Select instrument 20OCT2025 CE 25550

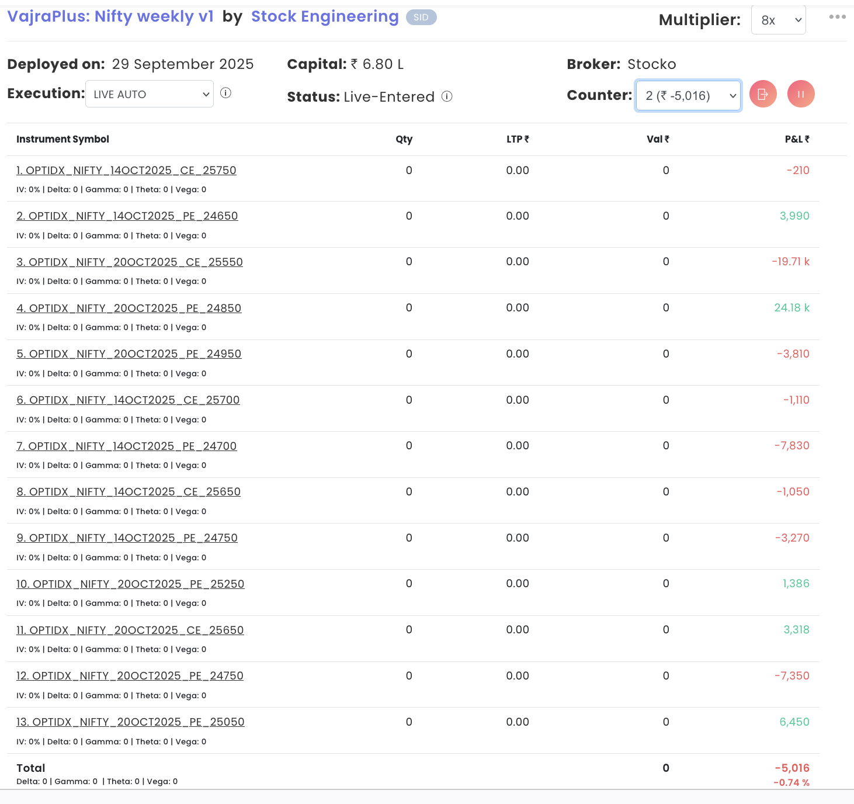(130, 262)
